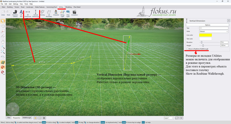Expand the arrow menu beside layer options
Viewport: 231px width, 124px height.
coord(181,118)
